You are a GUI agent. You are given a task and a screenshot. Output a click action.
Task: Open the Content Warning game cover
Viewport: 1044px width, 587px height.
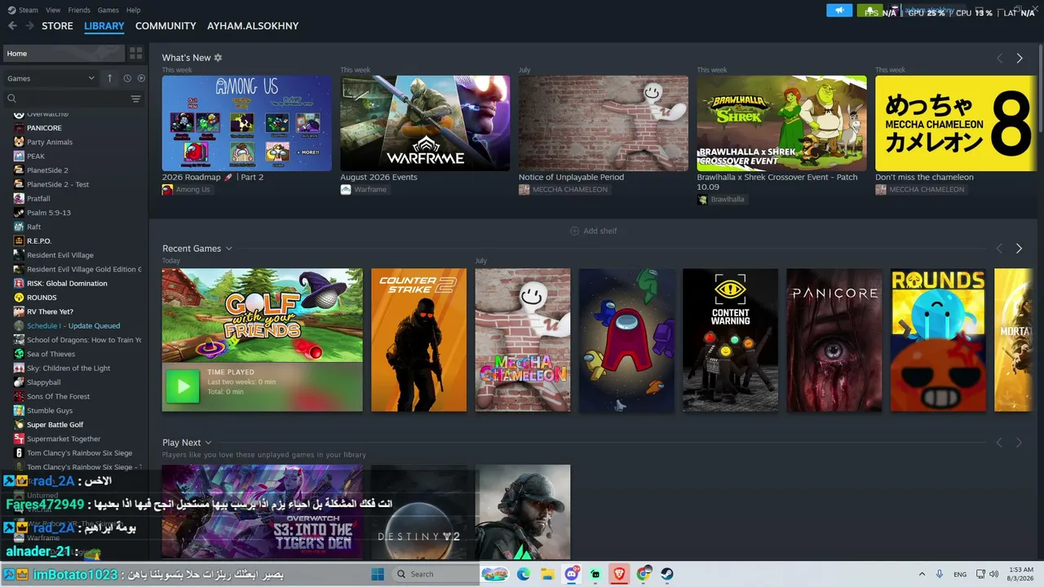[x=731, y=340]
